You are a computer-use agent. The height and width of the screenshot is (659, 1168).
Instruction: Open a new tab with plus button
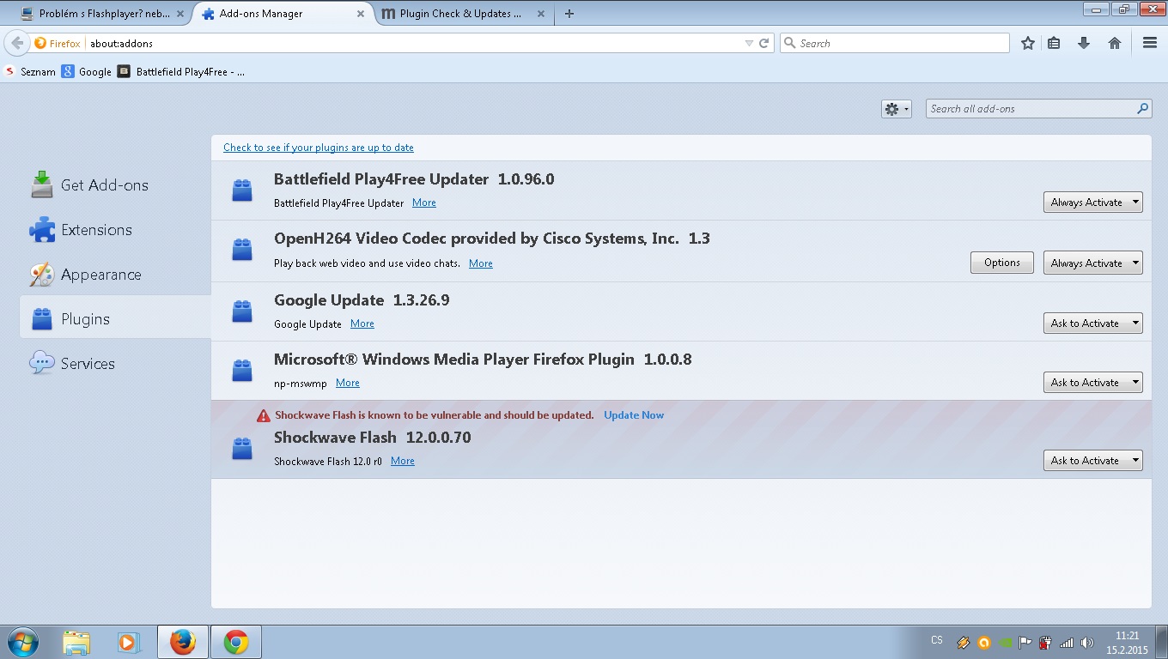(569, 14)
